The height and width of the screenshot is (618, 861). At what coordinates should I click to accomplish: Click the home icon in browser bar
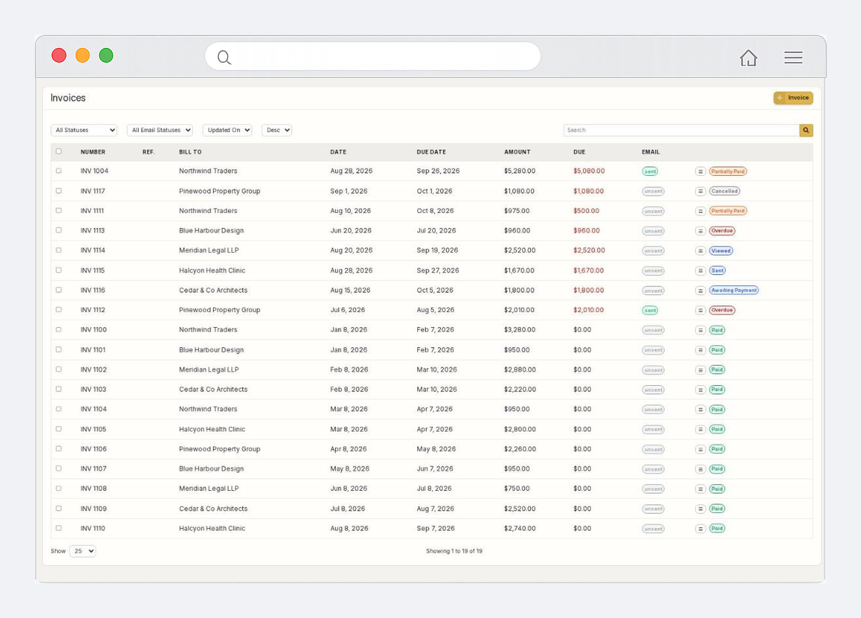pos(748,58)
